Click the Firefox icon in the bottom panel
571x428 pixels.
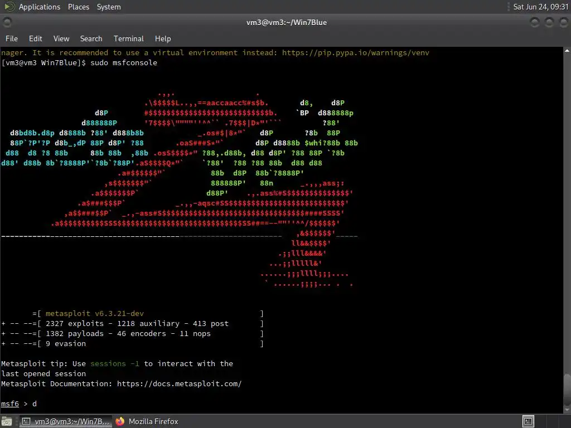click(x=120, y=421)
